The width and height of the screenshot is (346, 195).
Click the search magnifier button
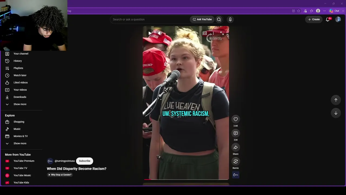[x=219, y=19]
